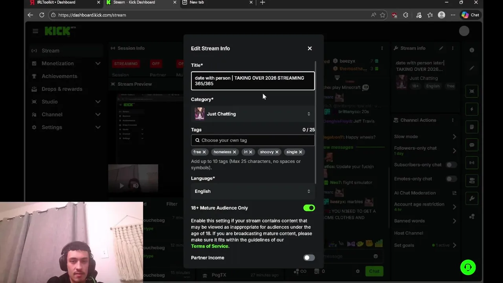Open Set goals options

[425, 245]
